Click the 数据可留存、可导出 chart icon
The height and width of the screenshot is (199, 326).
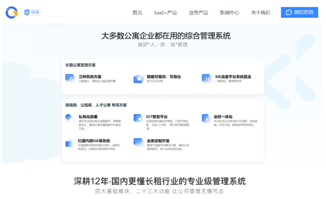tap(138, 78)
